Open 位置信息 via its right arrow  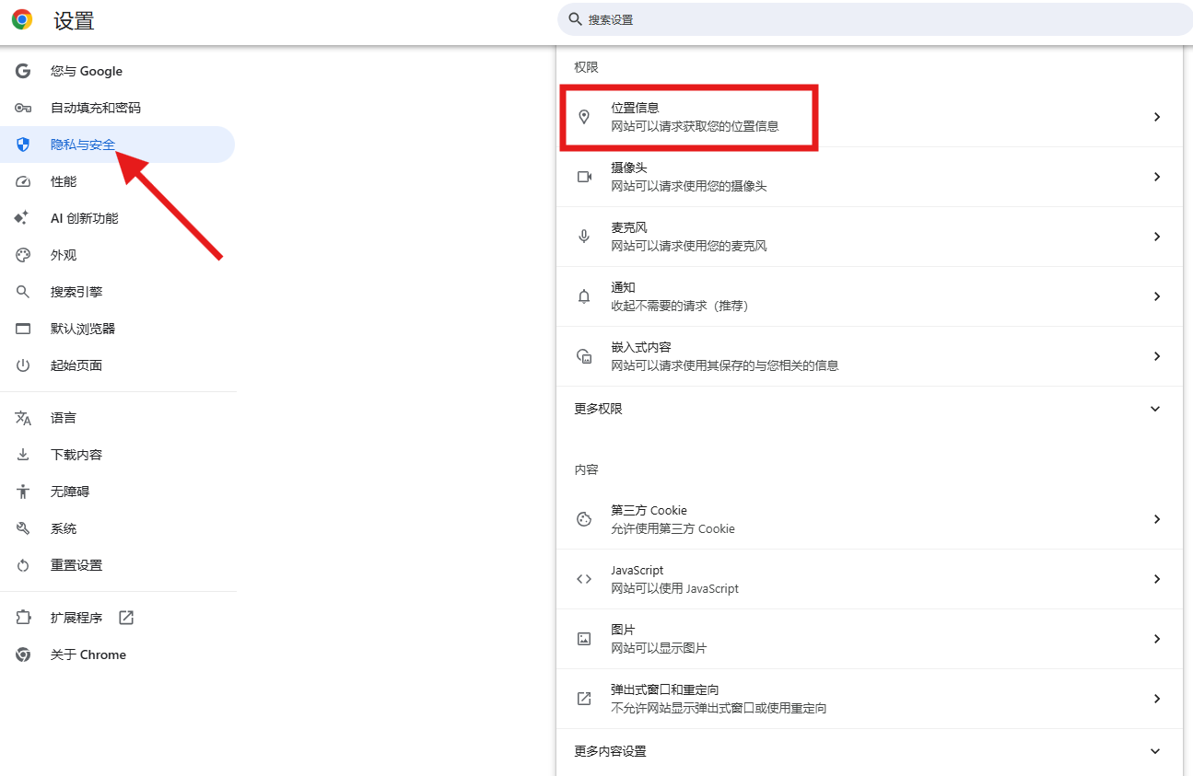point(1157,117)
